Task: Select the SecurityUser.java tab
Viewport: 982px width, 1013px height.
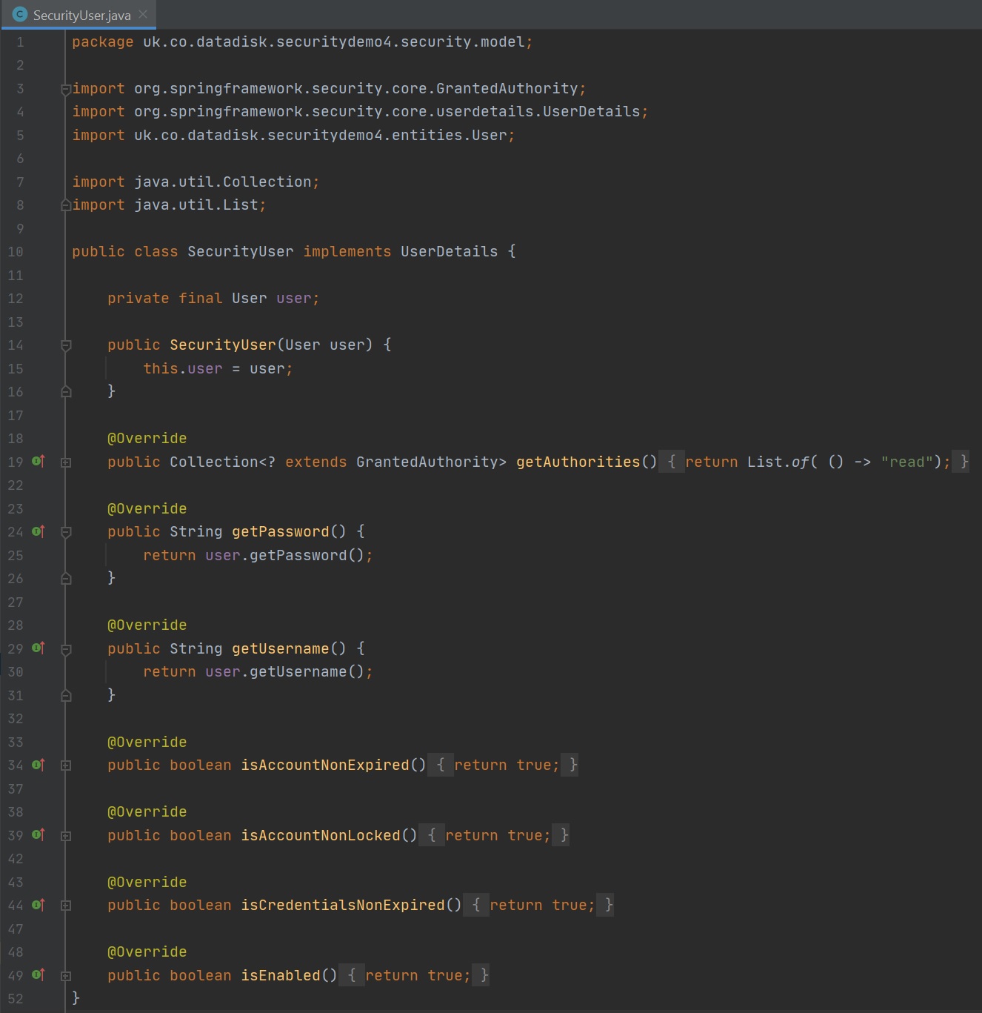Action: point(81,16)
